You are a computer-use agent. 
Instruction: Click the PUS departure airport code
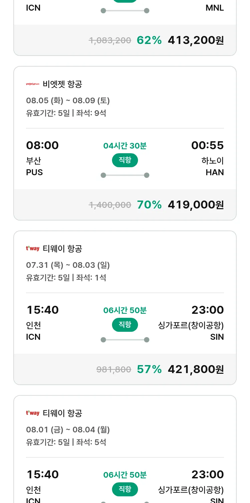[34, 173]
